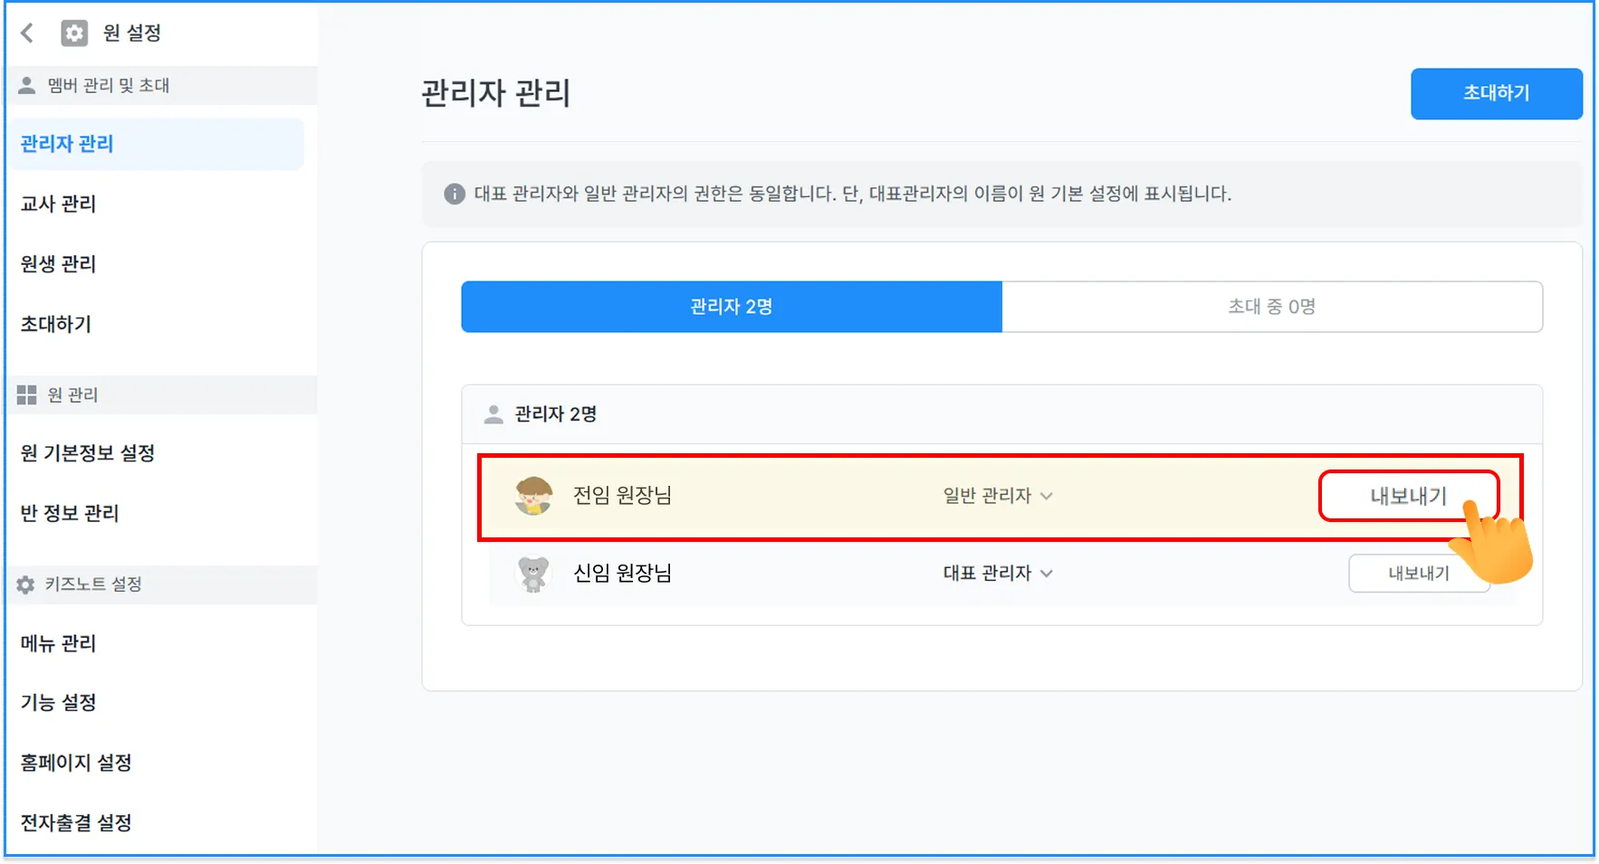Click 전임 원장님's profile avatar

(533, 496)
